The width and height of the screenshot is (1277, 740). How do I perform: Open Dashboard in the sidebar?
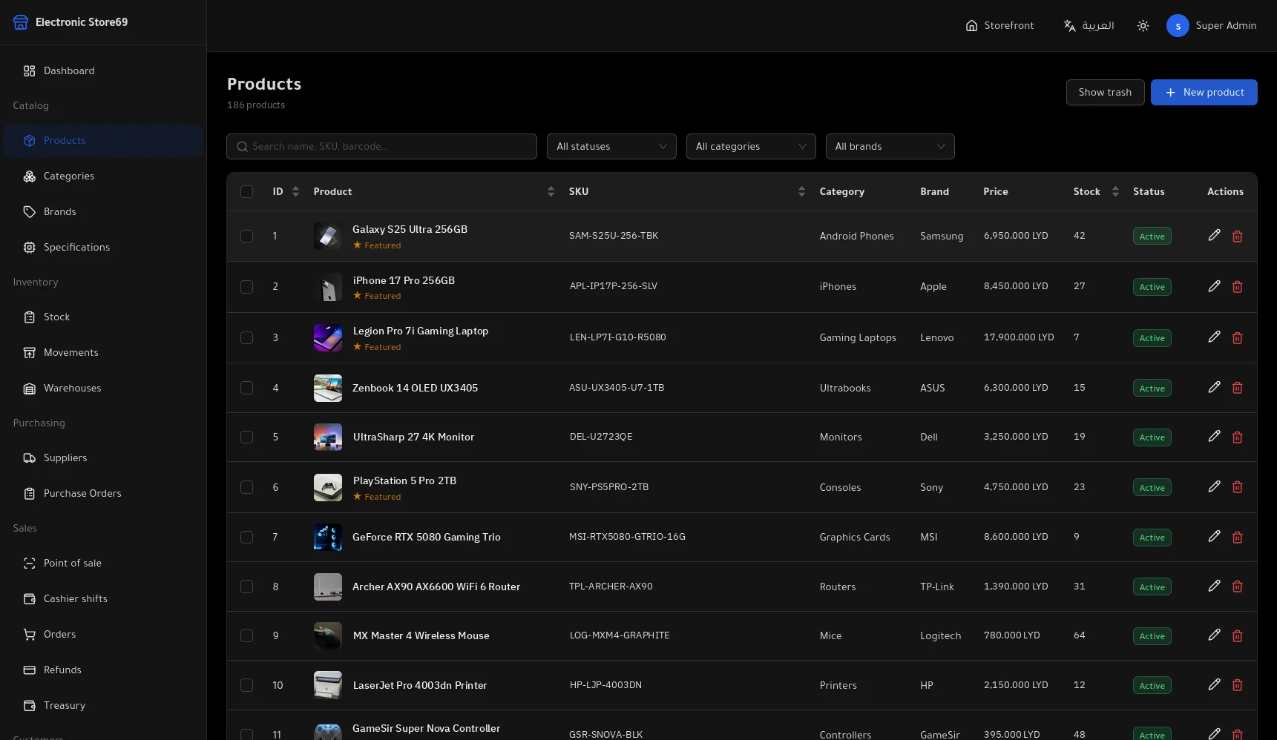[103, 71]
